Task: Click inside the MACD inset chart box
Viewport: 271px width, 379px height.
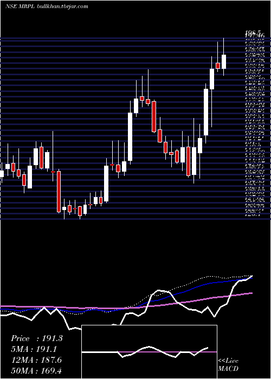Action: 149,352
